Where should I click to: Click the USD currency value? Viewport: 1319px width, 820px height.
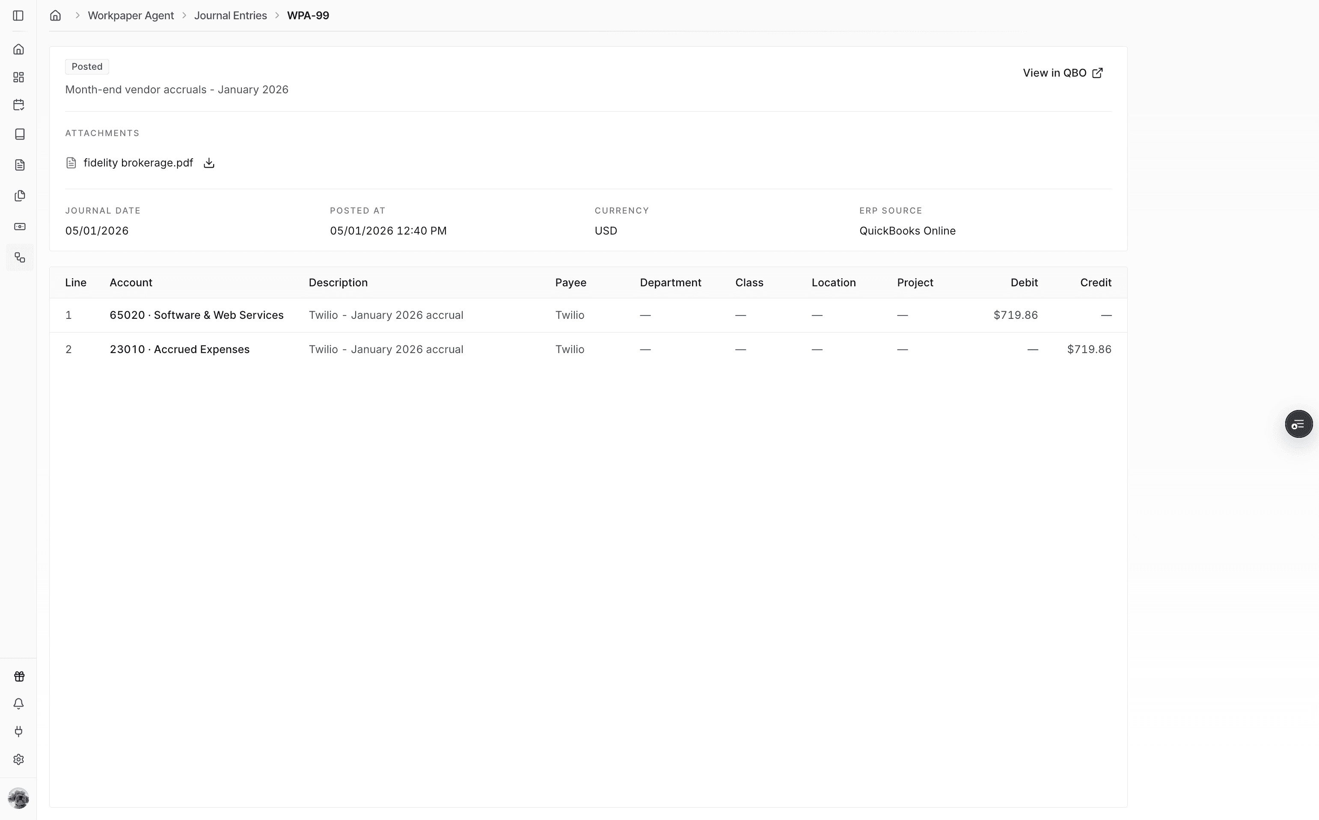tap(606, 231)
